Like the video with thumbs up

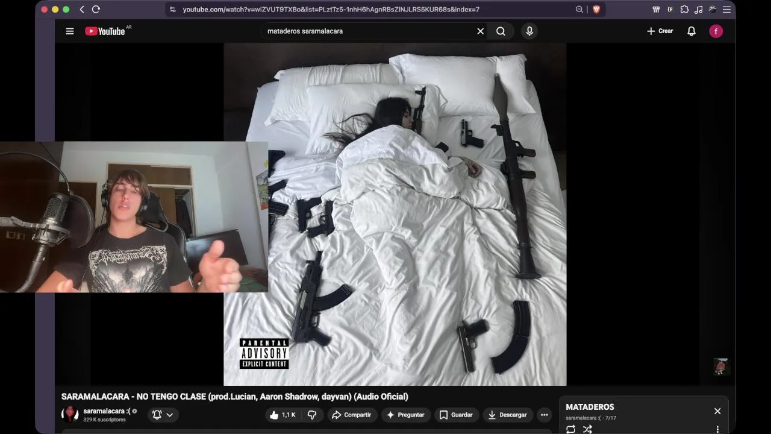click(282, 415)
